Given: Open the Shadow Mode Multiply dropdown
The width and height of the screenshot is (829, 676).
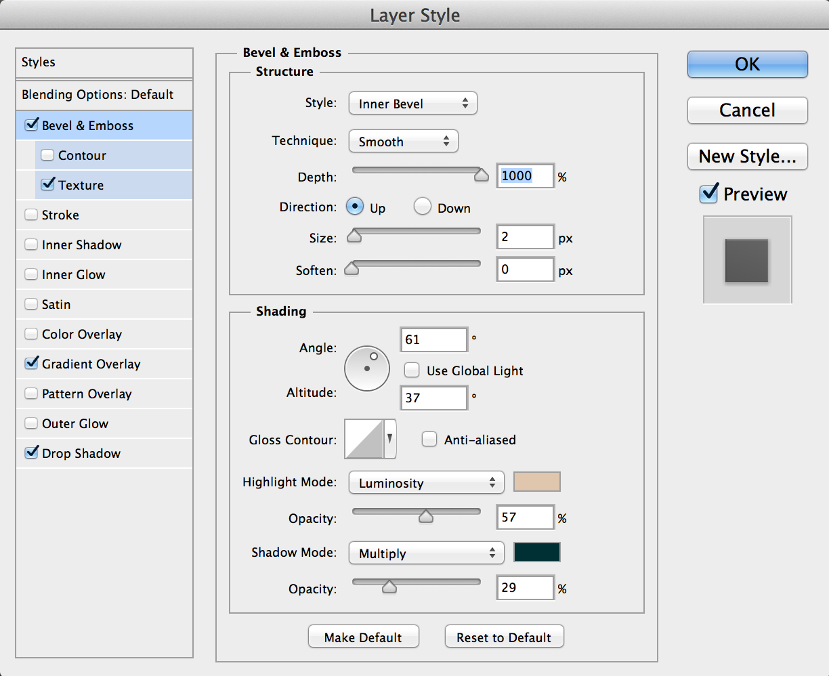Looking at the screenshot, I should coord(426,553).
